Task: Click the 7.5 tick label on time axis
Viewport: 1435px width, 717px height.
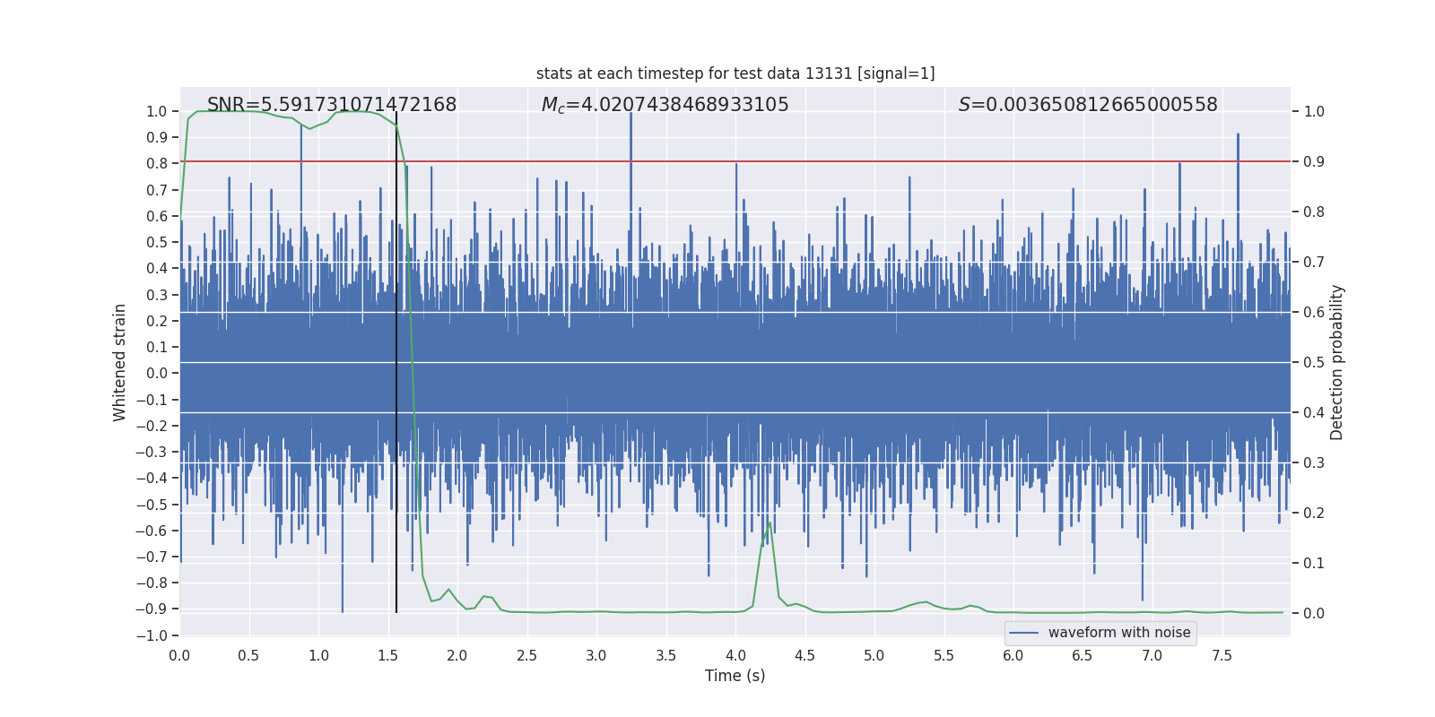Action: coord(1222,655)
